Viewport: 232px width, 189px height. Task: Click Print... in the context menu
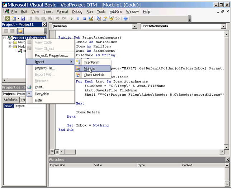tap(50, 87)
